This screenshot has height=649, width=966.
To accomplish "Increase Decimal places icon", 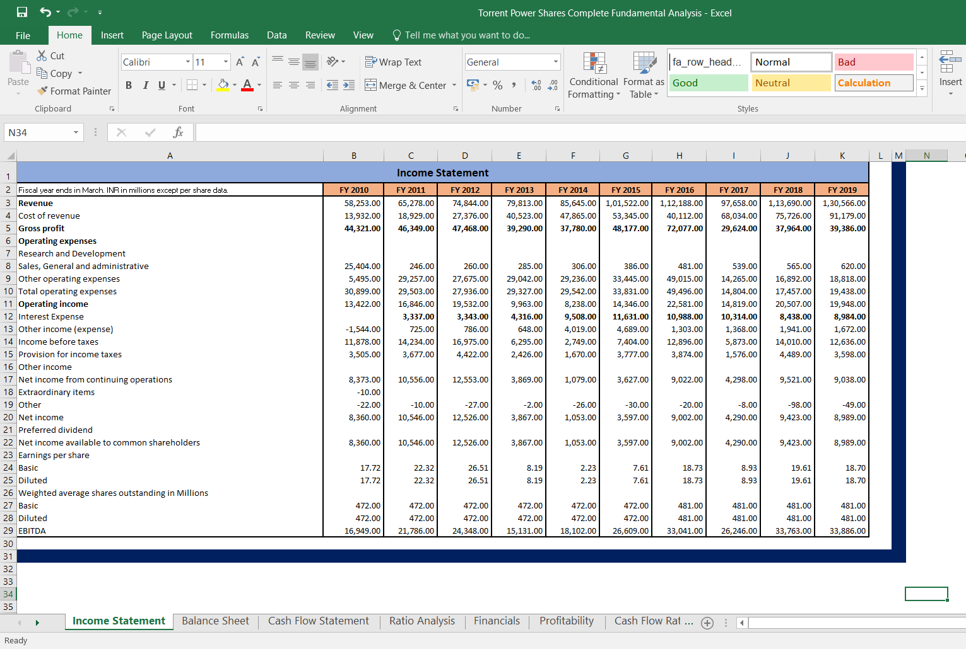I will coord(536,85).
